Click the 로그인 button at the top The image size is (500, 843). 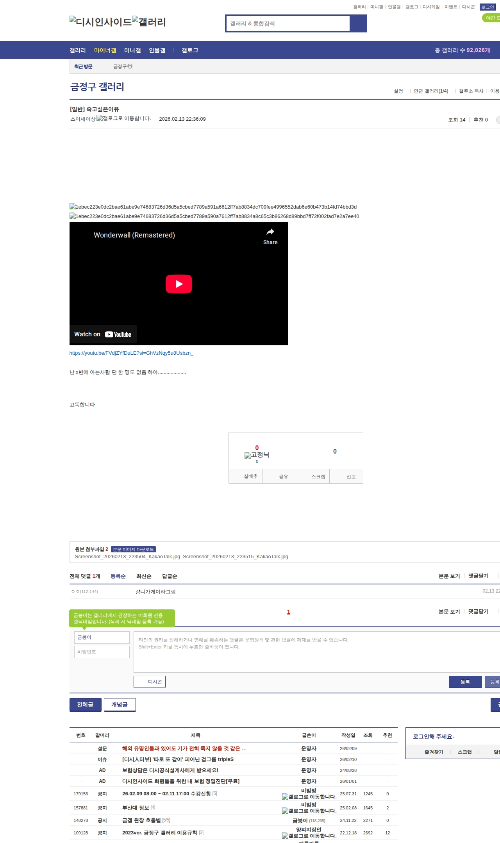coord(487,7)
